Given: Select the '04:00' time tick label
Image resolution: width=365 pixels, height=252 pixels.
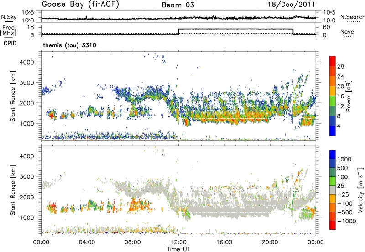Looking at the screenshot, I should [87, 242].
